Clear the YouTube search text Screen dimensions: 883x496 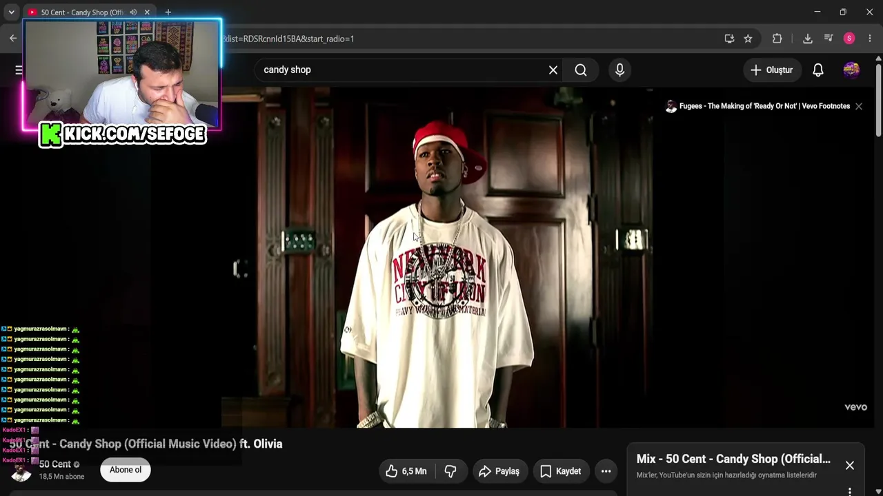[553, 70]
